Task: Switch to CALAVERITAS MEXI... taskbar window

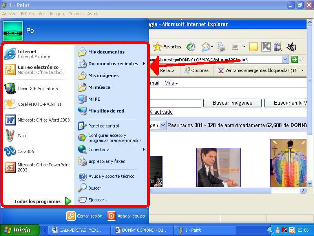Action: point(78,230)
